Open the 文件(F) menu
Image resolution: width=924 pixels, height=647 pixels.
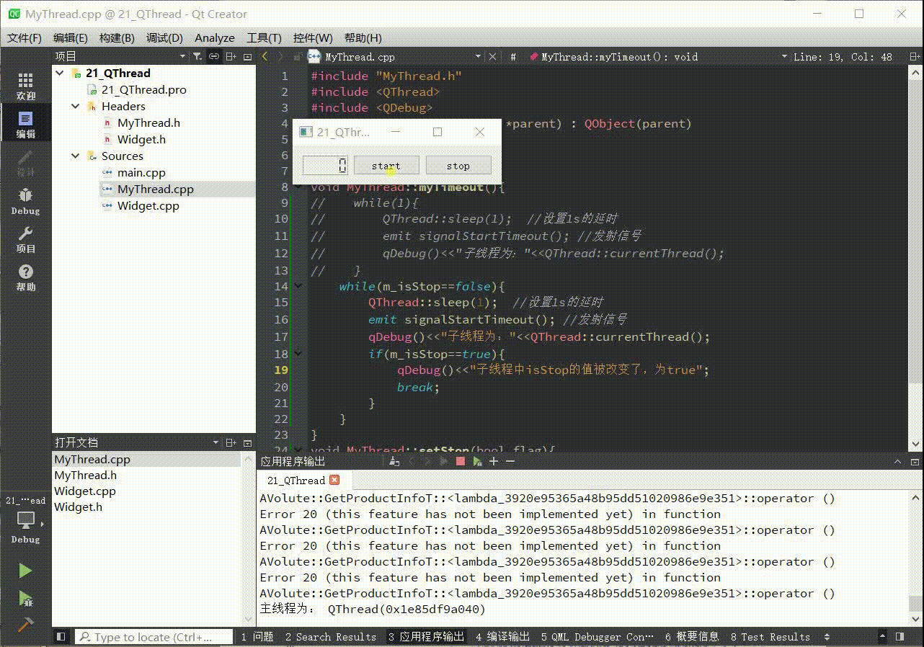[25, 37]
